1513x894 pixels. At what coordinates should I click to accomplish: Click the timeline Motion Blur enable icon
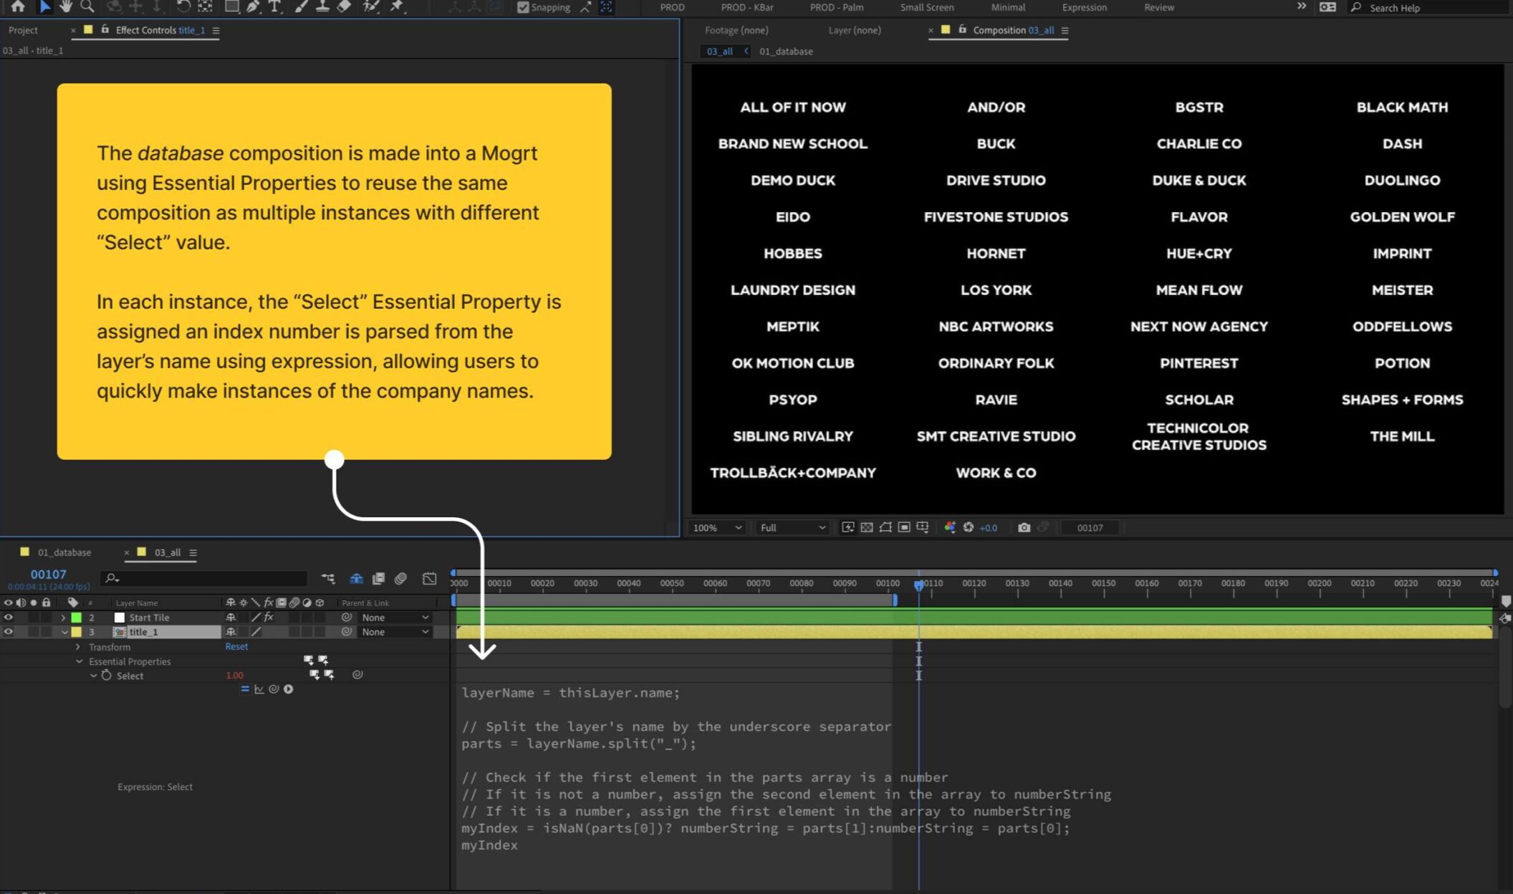(401, 578)
